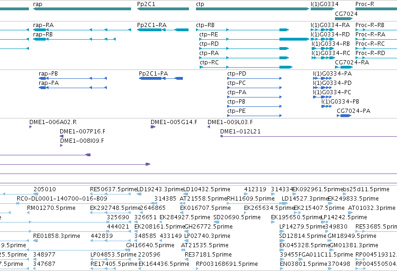Select protein rap-PB label
The height and width of the screenshot is (271, 397).
click(48, 74)
